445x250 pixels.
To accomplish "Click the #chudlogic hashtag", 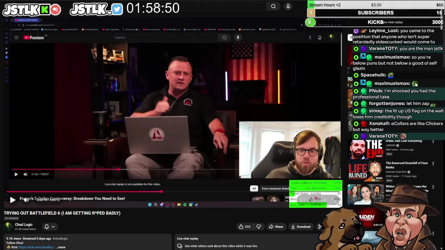I will coord(60,239).
